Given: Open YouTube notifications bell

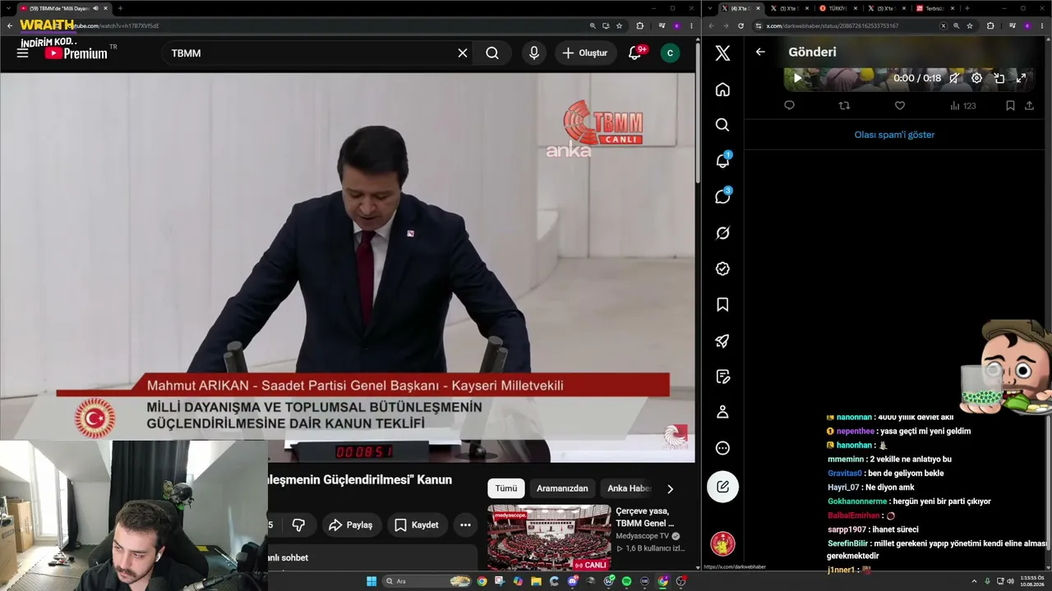Looking at the screenshot, I should tap(634, 53).
